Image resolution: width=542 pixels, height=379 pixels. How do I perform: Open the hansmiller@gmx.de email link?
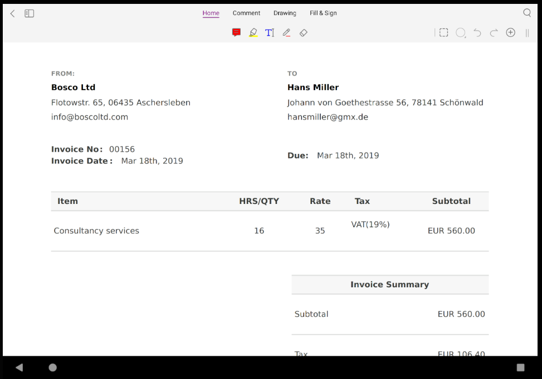pos(328,117)
